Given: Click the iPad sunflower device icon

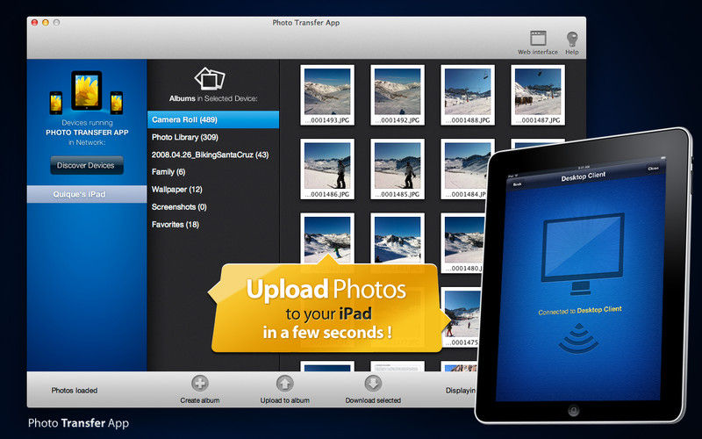Looking at the screenshot, I should pyautogui.click(x=86, y=90).
